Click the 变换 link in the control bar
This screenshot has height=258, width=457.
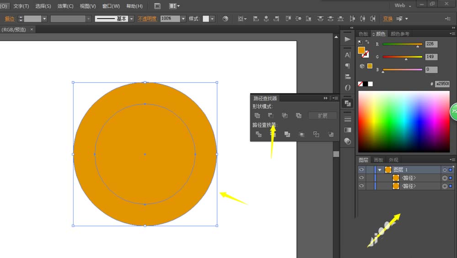coord(388,19)
